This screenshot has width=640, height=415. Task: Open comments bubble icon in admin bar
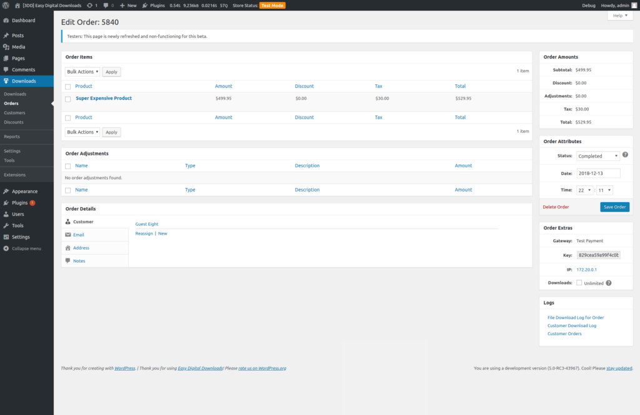click(x=106, y=5)
